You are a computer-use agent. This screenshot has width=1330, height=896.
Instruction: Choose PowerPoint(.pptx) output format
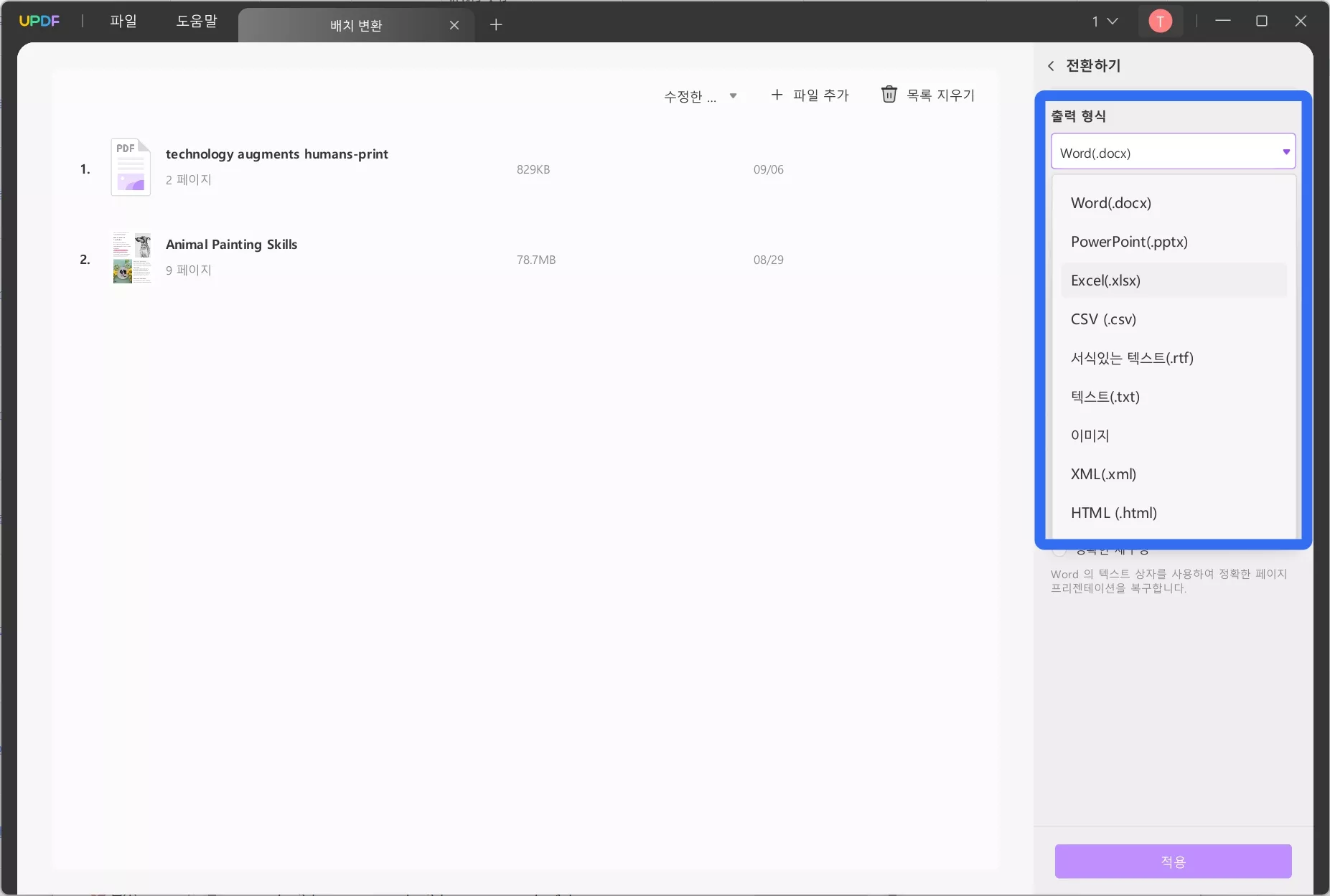(1174, 242)
